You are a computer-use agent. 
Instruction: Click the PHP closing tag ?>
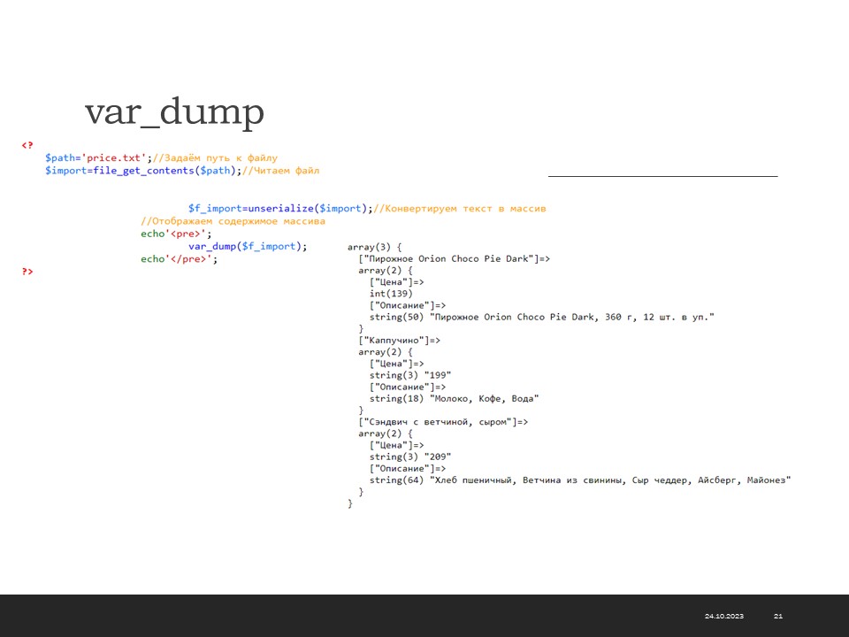coord(27,272)
